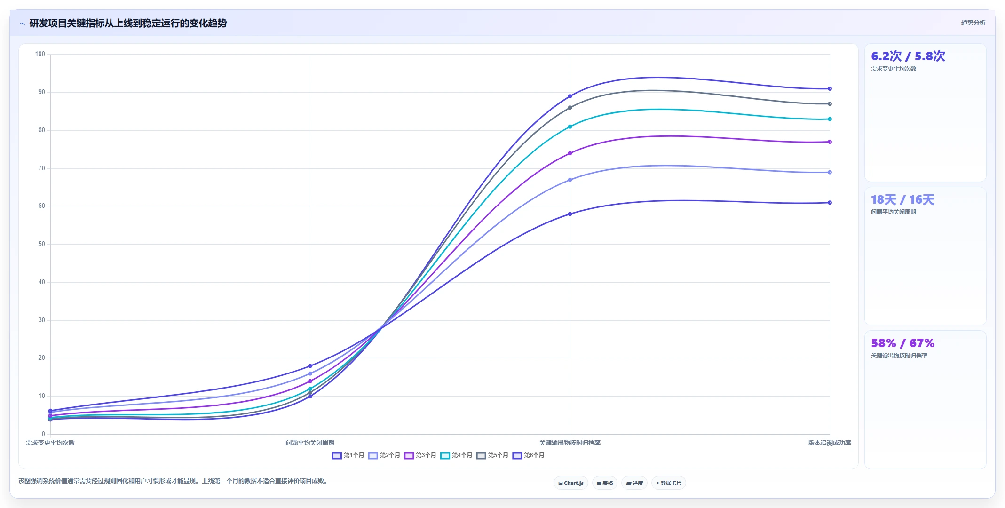Open the Chart.js tag
1005x508 pixels.
[x=571, y=483]
